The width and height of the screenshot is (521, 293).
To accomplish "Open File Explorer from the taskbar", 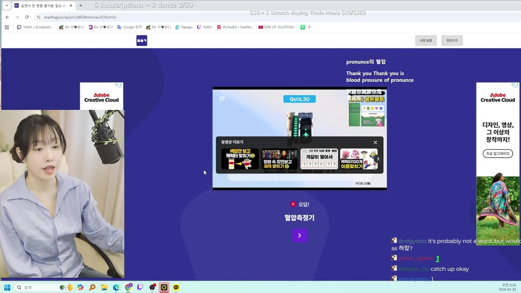I will (104, 287).
